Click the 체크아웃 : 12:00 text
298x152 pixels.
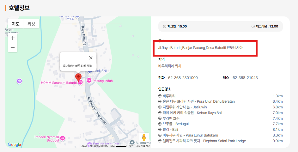(267, 27)
